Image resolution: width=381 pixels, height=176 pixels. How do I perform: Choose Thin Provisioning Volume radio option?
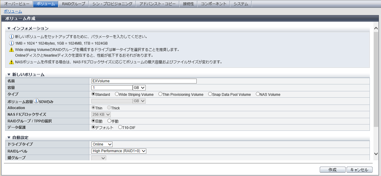[x=160, y=94]
